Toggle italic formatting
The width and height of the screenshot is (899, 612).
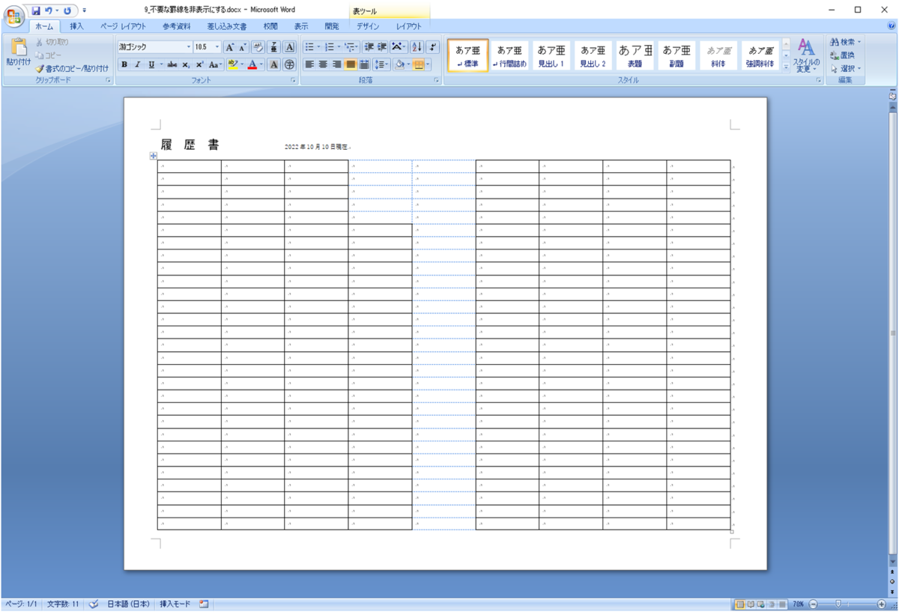(137, 64)
